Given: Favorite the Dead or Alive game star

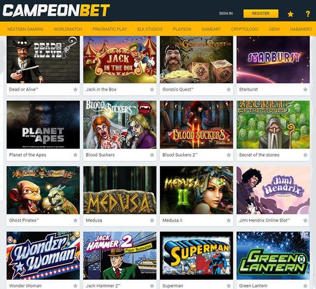Looking at the screenshot, I should [x=75, y=89].
